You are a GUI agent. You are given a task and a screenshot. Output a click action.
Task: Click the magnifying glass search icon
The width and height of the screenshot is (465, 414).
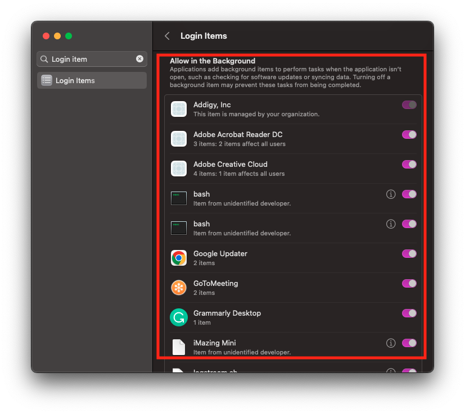[44, 60]
